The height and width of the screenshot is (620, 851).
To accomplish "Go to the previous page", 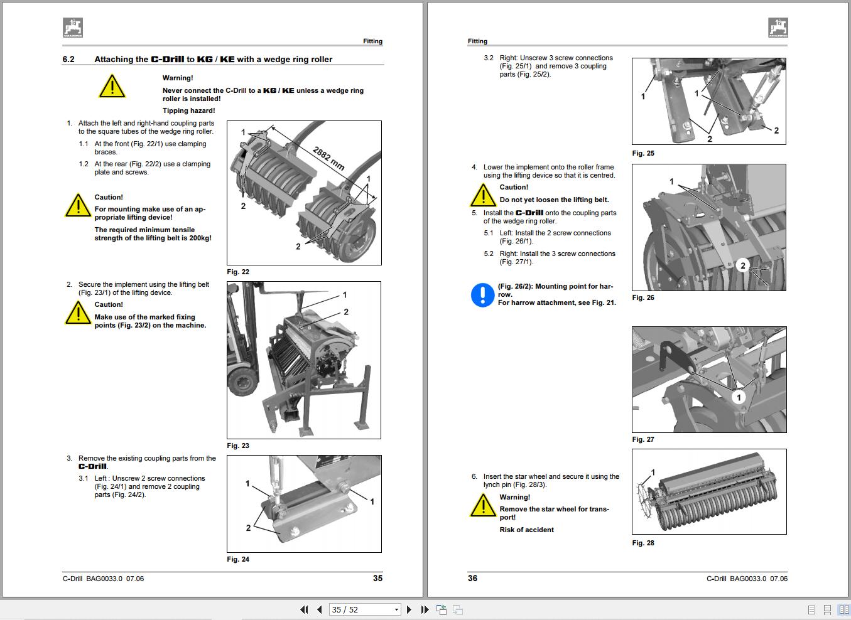I will [x=320, y=609].
